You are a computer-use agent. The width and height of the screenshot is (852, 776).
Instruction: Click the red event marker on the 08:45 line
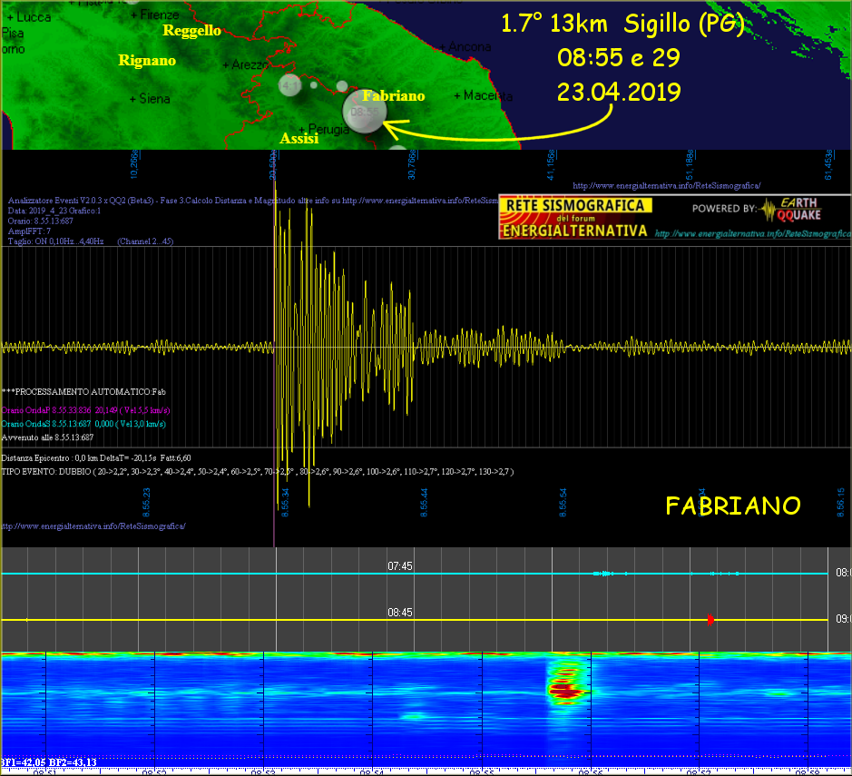point(710,620)
